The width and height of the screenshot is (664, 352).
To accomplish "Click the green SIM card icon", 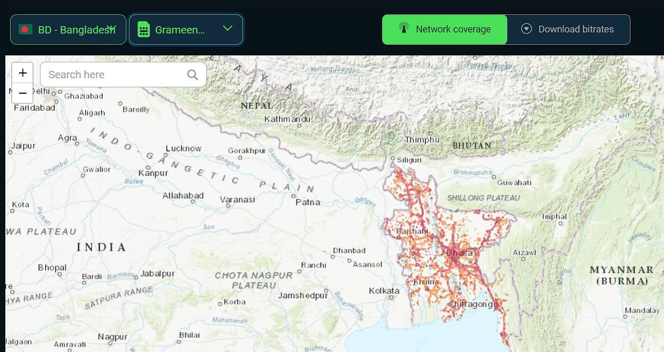I will point(143,29).
